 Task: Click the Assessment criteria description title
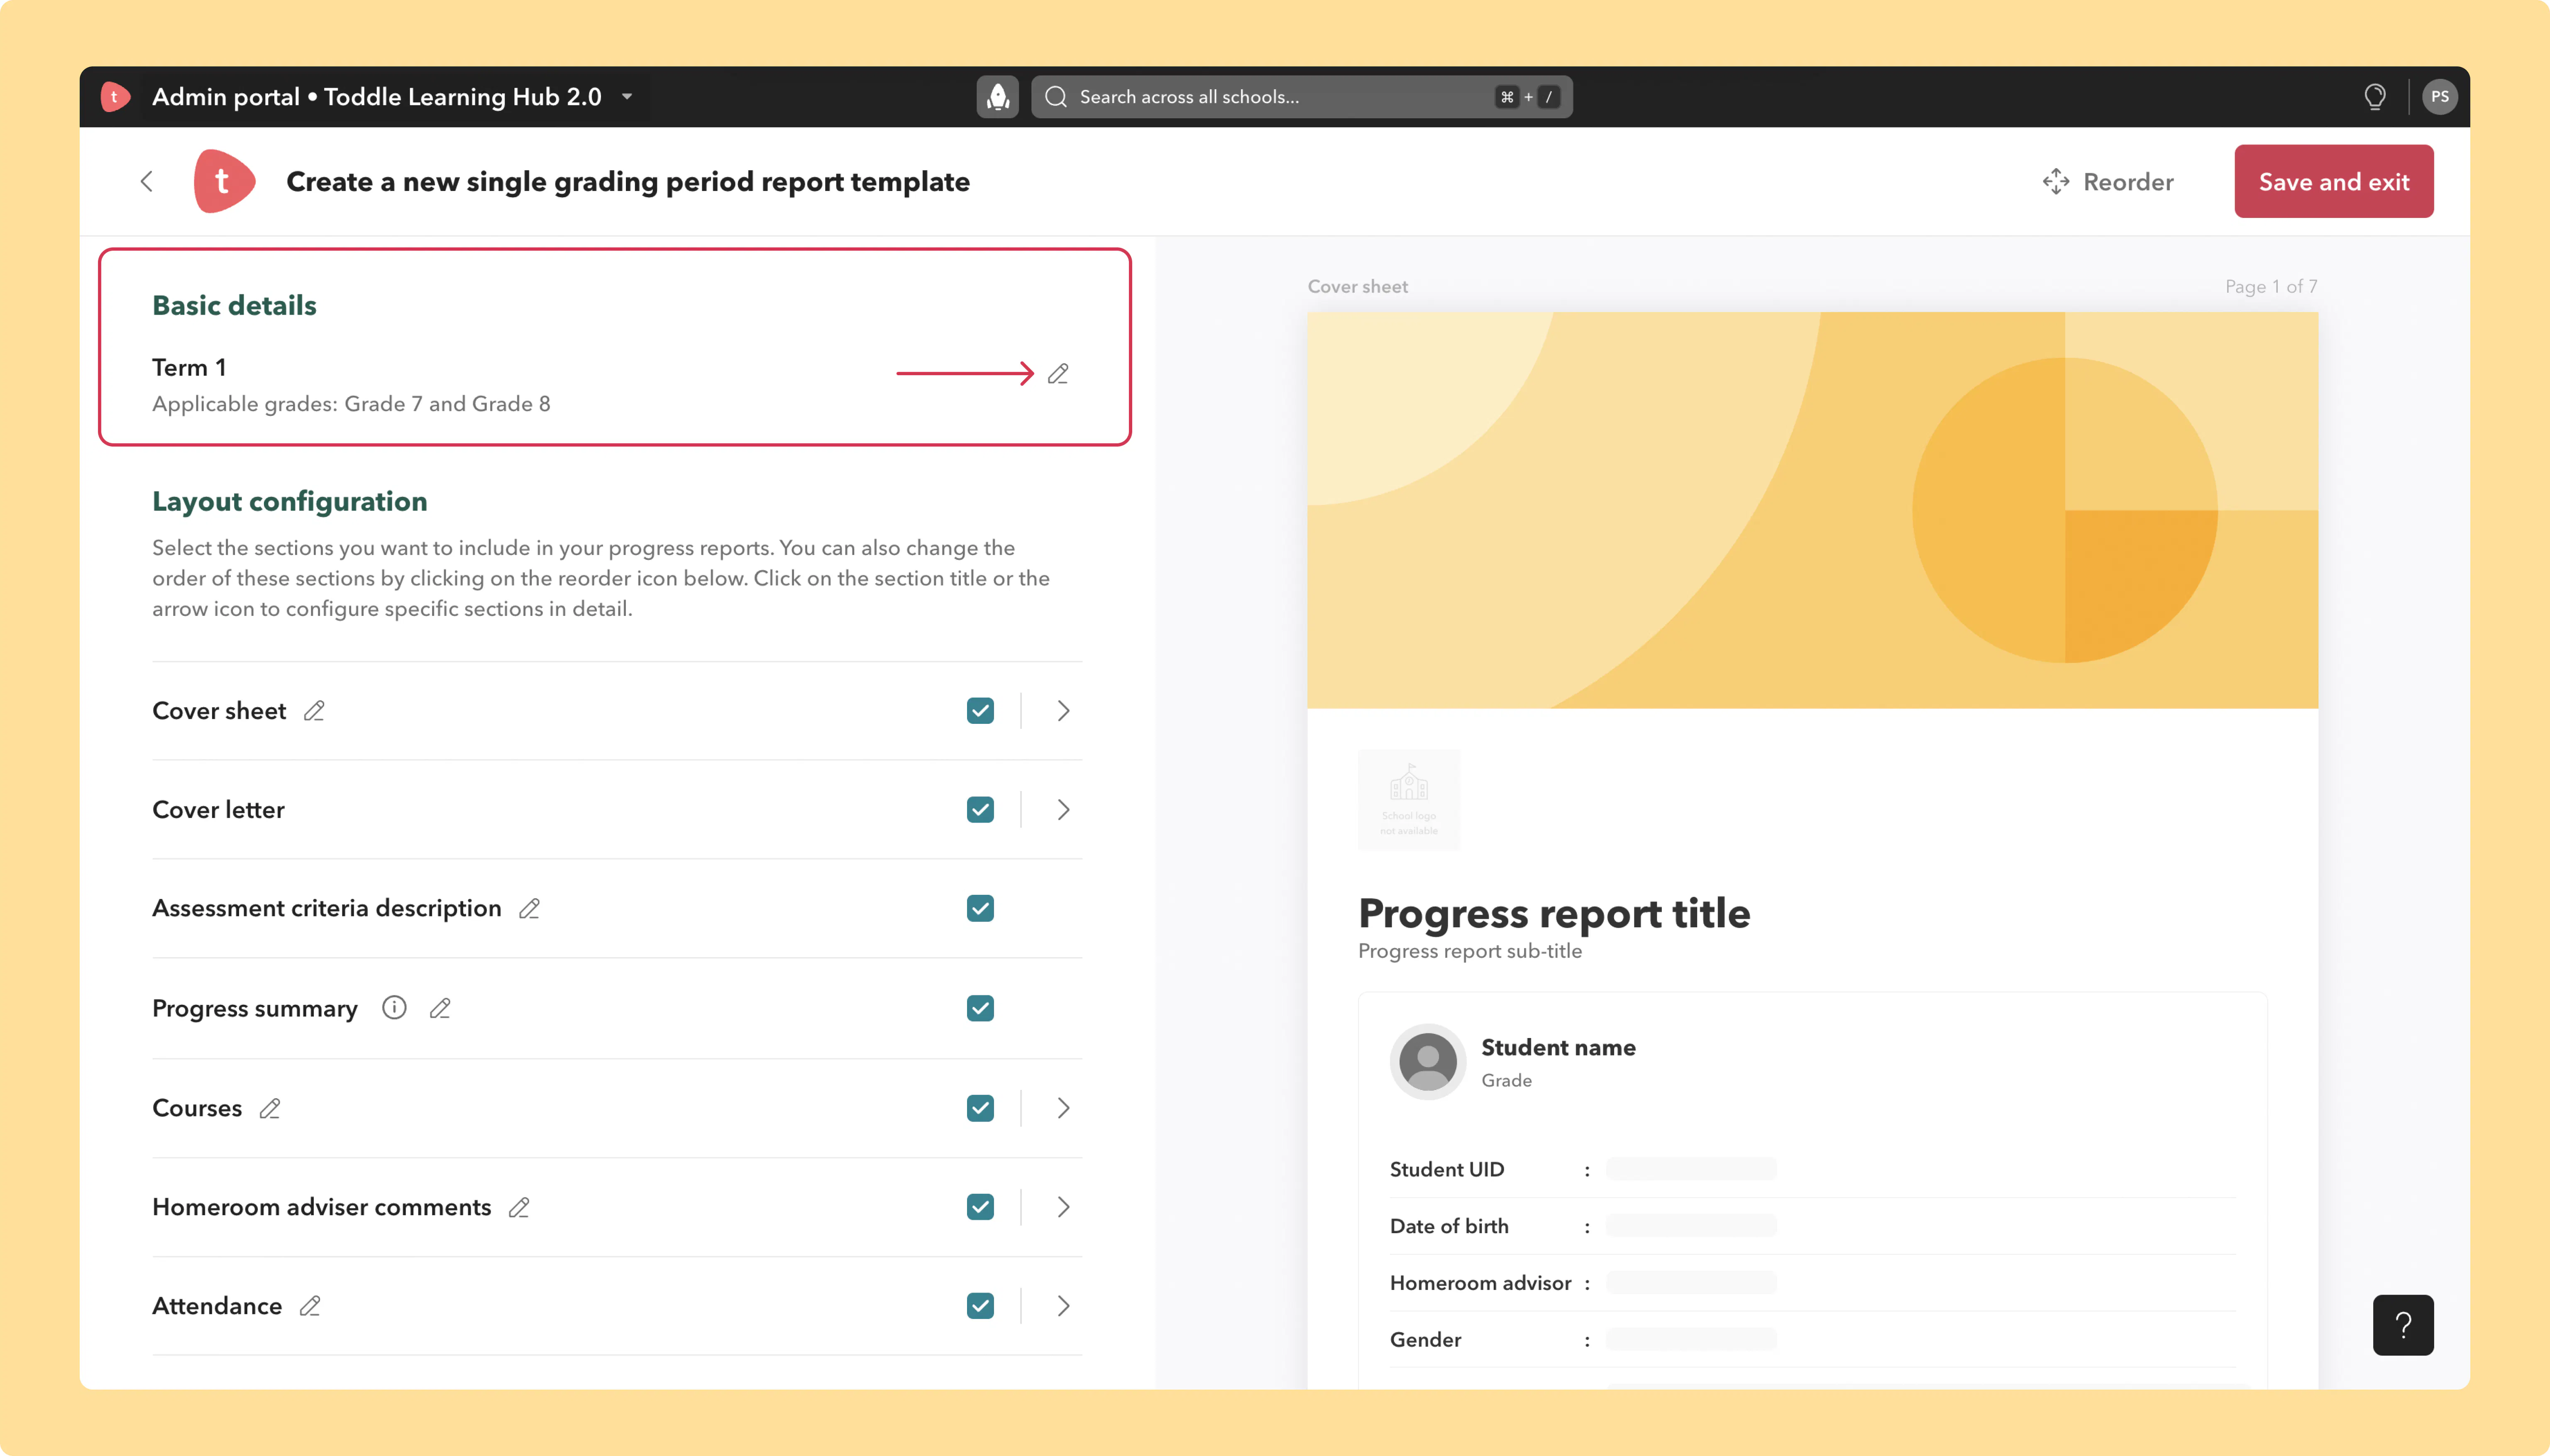[x=327, y=908]
